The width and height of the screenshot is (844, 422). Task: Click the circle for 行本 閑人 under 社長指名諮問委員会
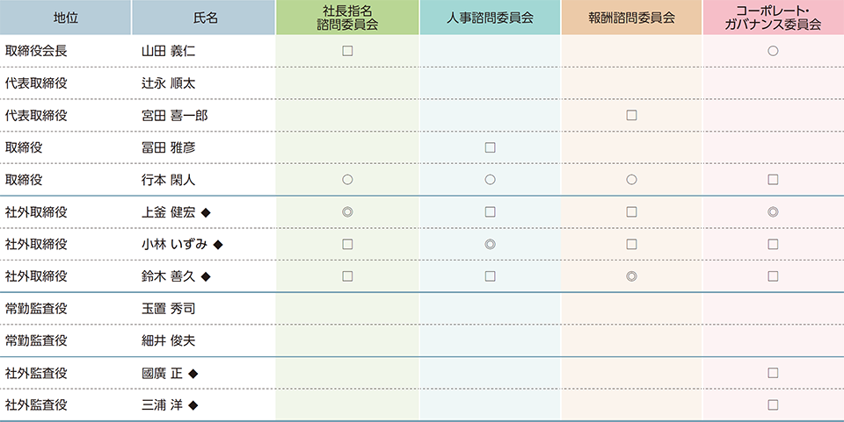[347, 180]
